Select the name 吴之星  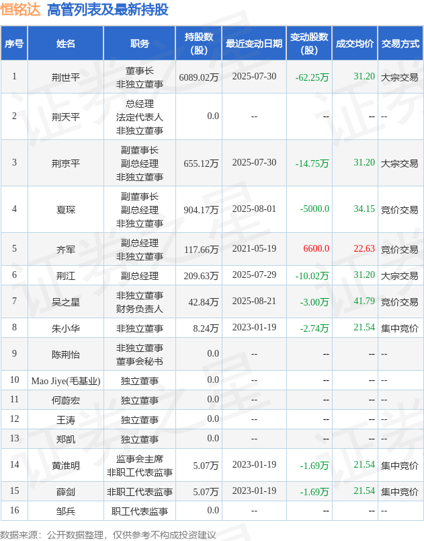click(x=65, y=302)
